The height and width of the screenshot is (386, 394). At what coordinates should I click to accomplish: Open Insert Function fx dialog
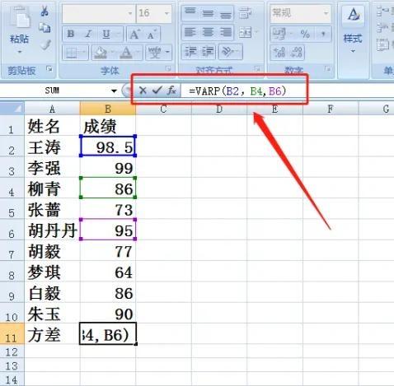pyautogui.click(x=172, y=90)
